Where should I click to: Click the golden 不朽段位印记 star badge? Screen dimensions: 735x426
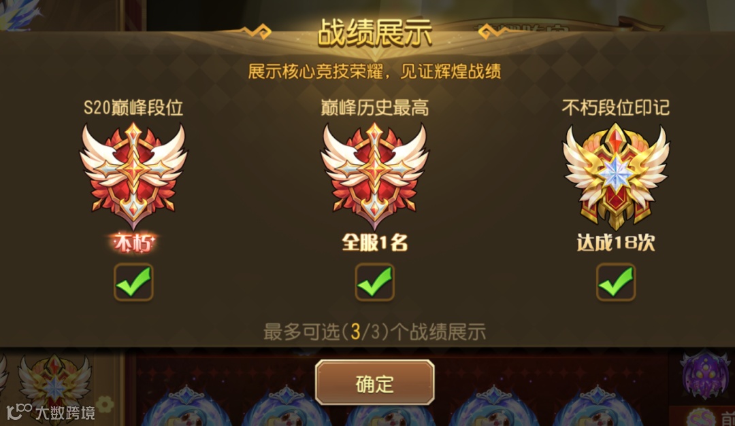(x=615, y=177)
